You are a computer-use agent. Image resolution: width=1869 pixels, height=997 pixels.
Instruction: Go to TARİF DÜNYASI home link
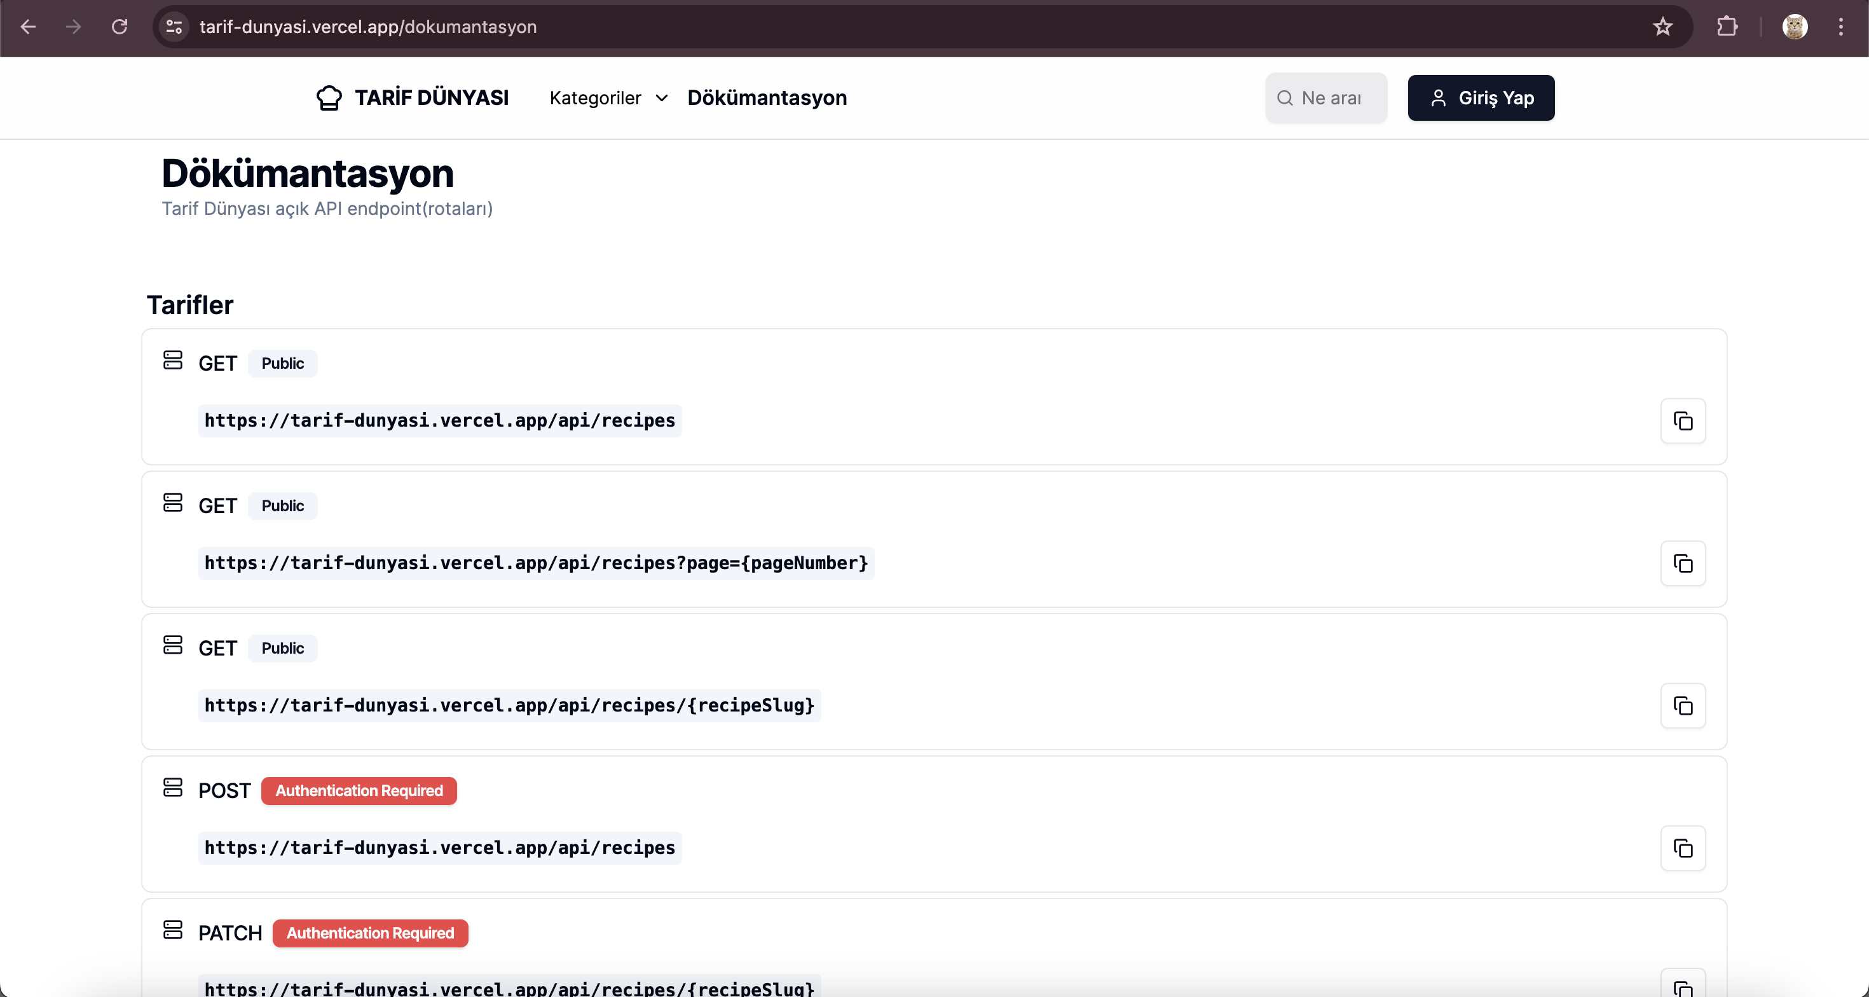(x=431, y=98)
